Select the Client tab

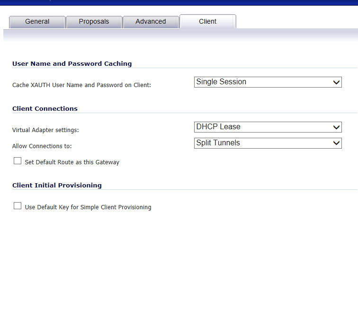pyautogui.click(x=207, y=22)
